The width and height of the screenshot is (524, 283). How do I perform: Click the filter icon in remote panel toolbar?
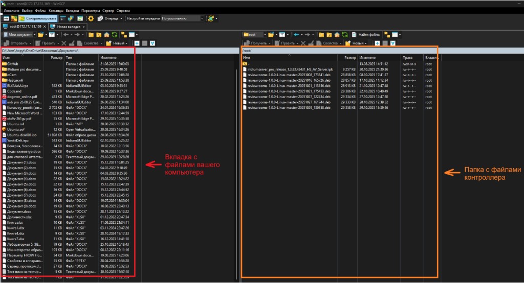coord(282,35)
